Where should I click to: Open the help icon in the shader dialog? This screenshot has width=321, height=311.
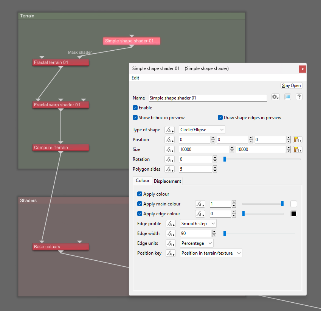pyautogui.click(x=299, y=97)
